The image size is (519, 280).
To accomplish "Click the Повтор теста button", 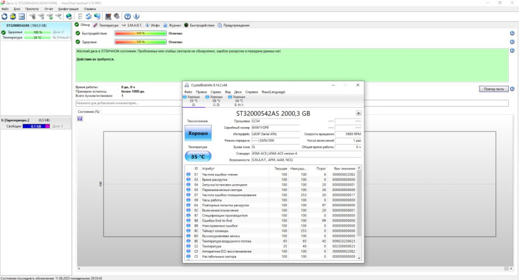I will tap(494, 89).
